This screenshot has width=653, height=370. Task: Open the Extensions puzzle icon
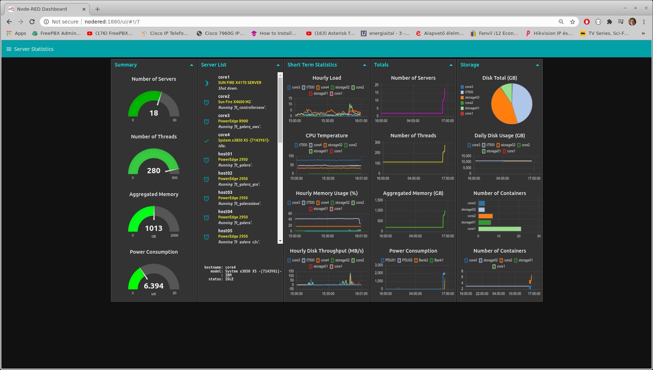coord(610,22)
